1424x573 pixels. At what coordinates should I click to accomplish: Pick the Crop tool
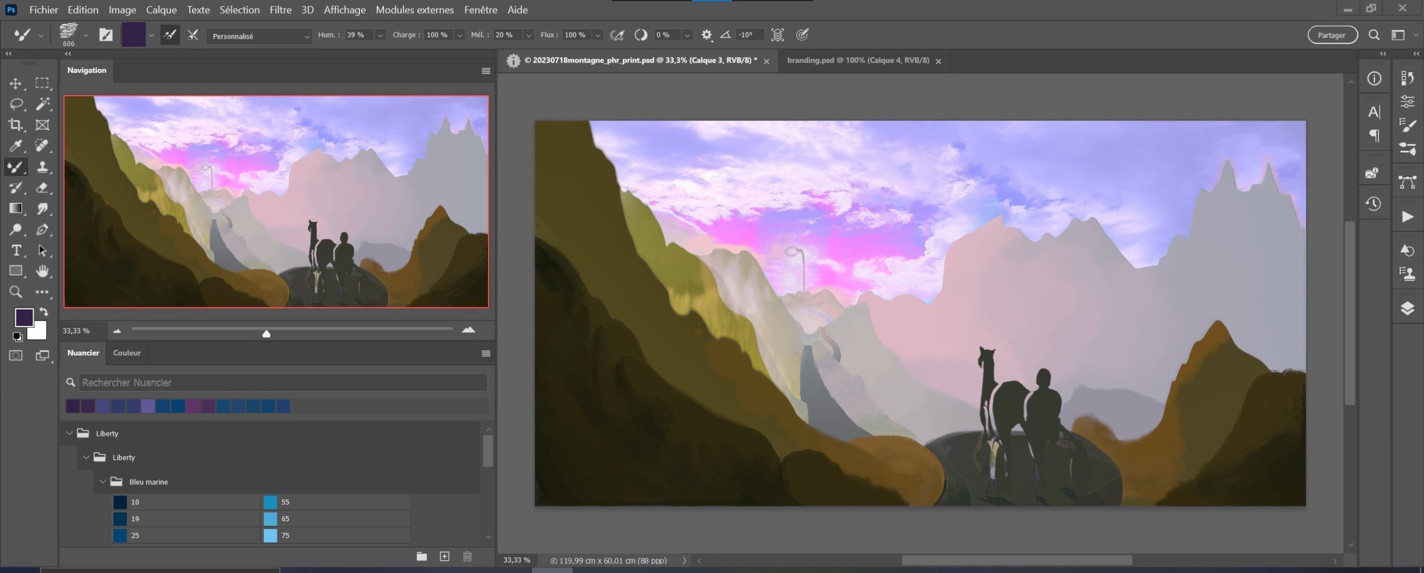[15, 125]
